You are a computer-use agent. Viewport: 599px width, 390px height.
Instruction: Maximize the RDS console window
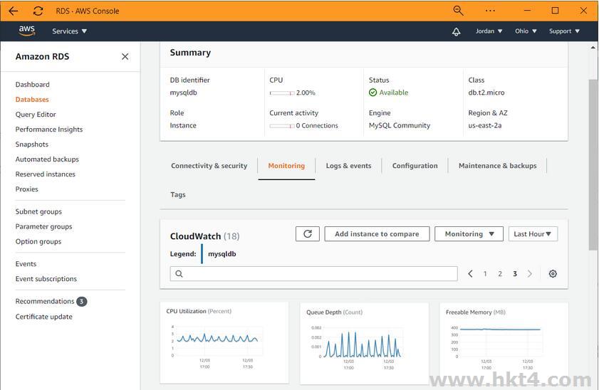tap(556, 11)
